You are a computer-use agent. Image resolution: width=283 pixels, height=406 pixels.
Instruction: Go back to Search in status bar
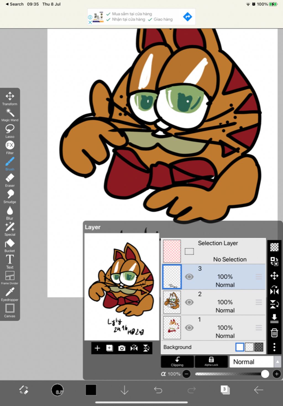(15, 4)
